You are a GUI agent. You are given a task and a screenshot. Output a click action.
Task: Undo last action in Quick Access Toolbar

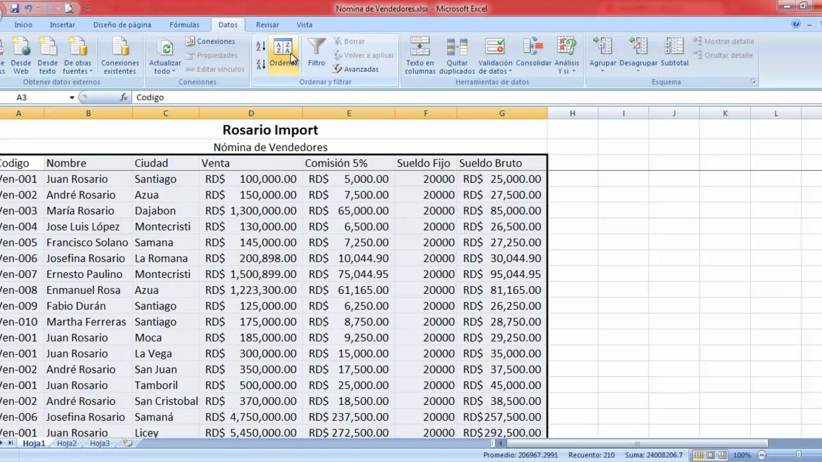click(28, 9)
